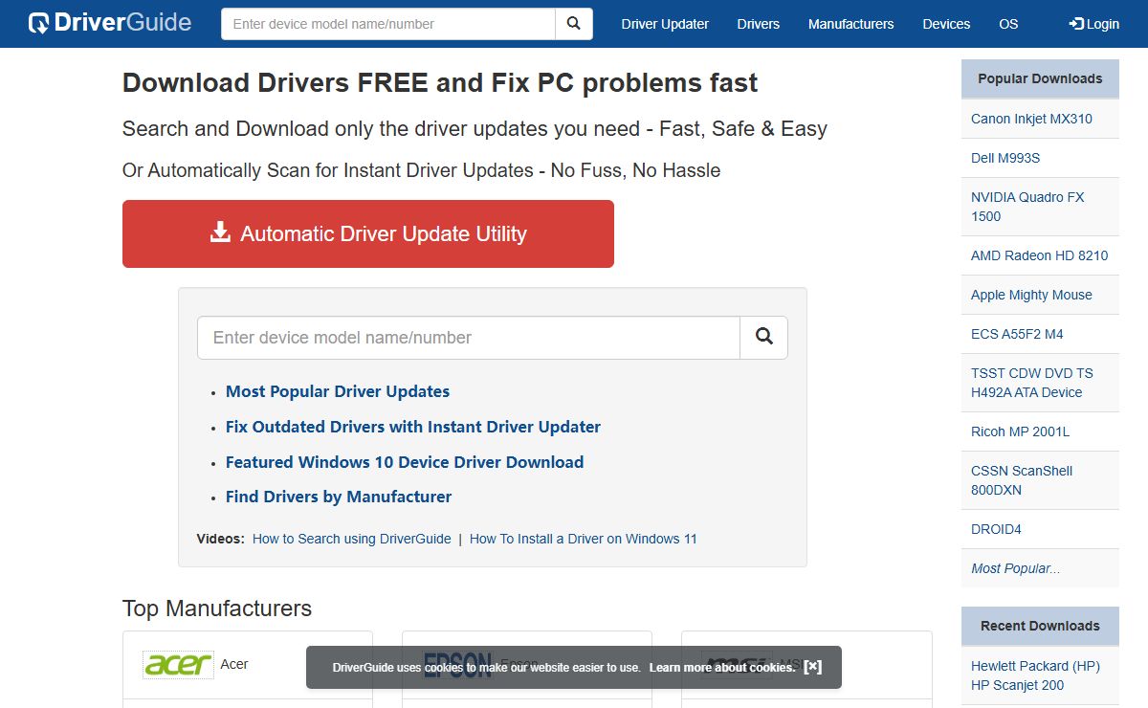Open Hewlett Packard HP Scanjet 200 download

tap(1035, 675)
